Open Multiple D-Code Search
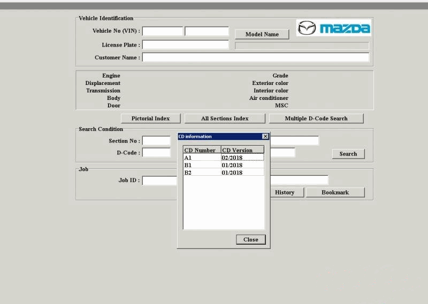The height and width of the screenshot is (304, 428). click(316, 119)
